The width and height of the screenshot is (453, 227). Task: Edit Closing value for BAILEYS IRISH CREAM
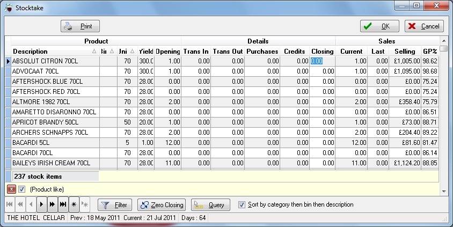pos(322,163)
